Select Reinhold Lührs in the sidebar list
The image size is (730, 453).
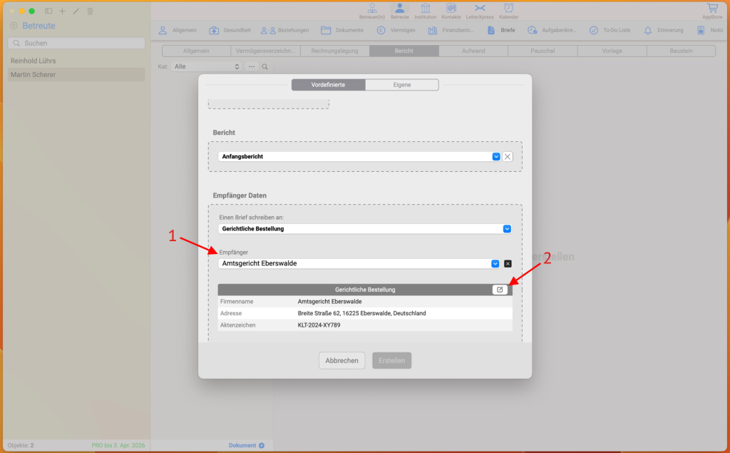tap(34, 61)
